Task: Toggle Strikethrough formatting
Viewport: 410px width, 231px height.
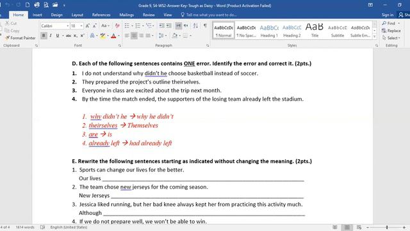Action: pos(69,35)
